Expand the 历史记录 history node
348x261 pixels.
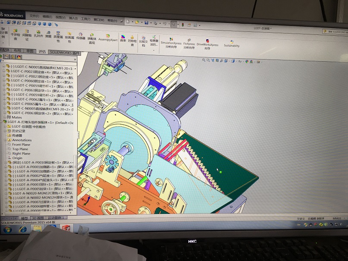click(x=6, y=131)
